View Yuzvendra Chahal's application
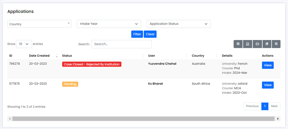This screenshot has height=129, width=288. click(268, 65)
